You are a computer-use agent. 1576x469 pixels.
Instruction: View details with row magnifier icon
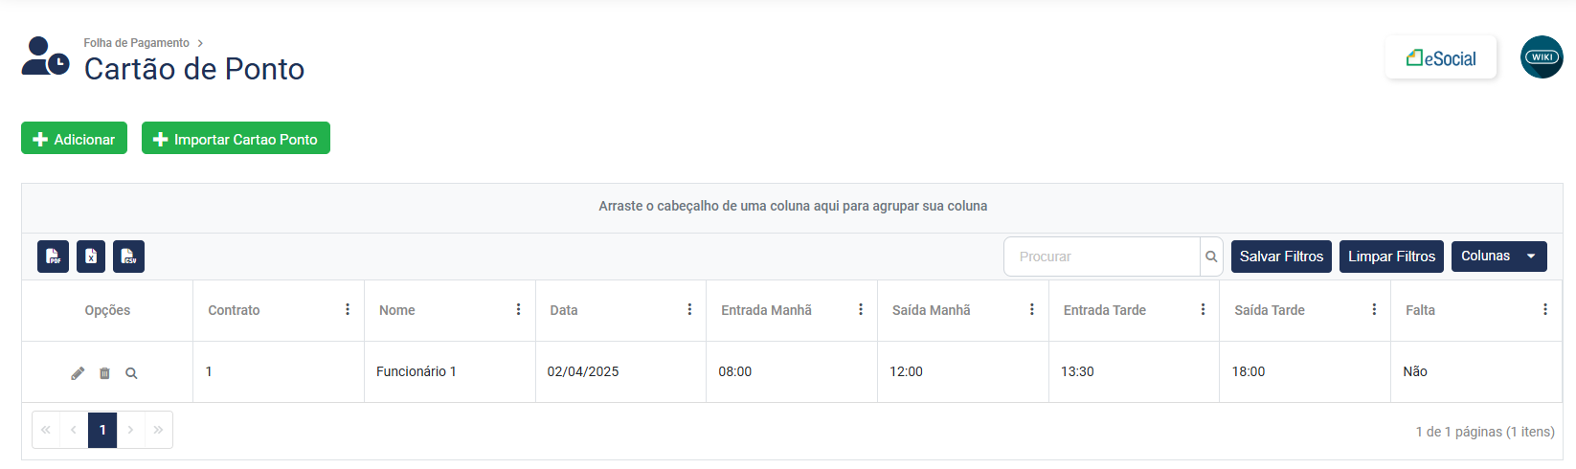coord(131,373)
